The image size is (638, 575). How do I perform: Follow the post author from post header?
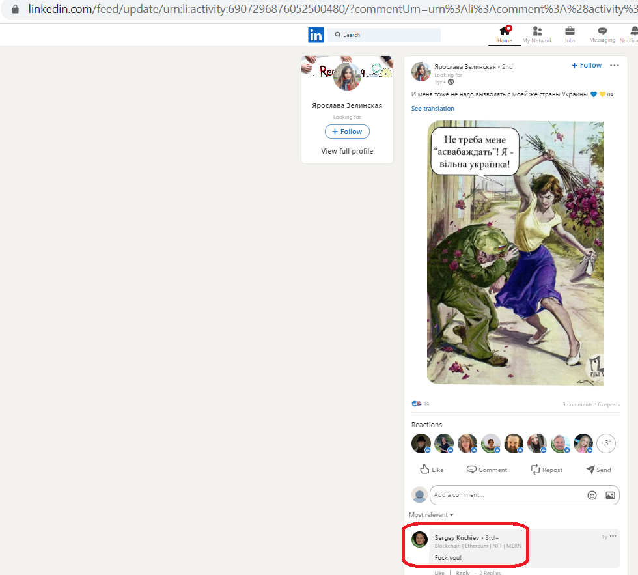587,65
